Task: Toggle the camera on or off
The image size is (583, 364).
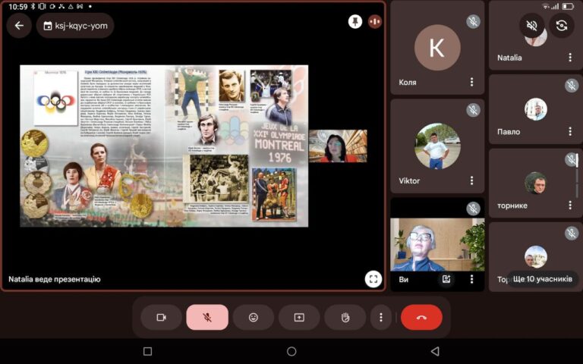Action: coord(162,317)
